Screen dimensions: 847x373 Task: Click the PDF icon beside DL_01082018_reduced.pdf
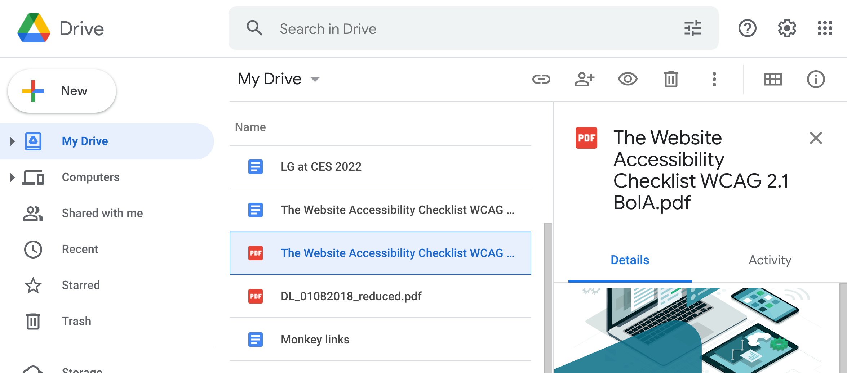(256, 296)
